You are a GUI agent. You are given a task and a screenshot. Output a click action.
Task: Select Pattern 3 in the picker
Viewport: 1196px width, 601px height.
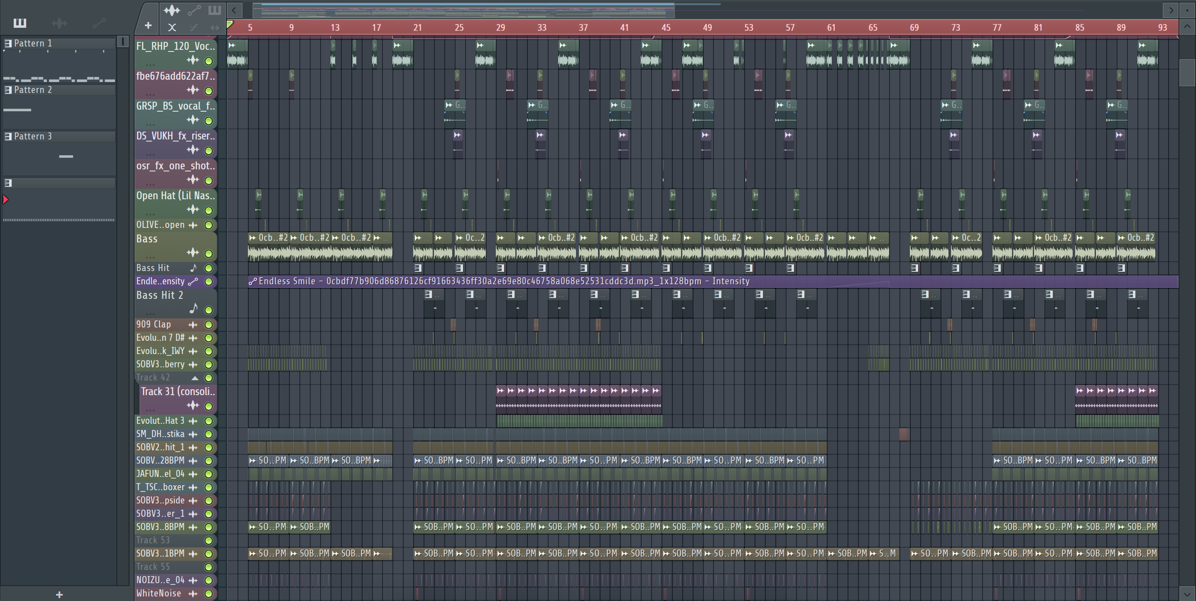pos(60,136)
